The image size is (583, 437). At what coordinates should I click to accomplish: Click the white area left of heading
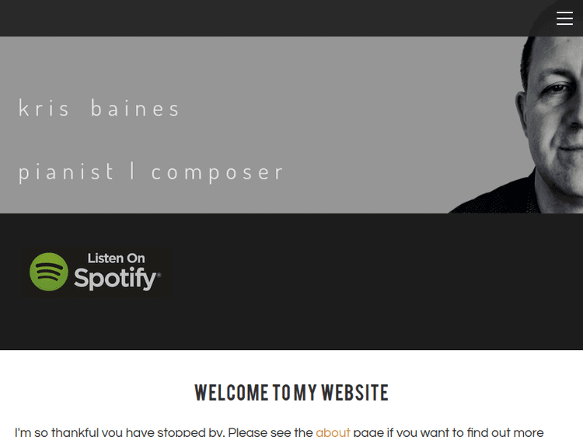[x=93, y=393]
